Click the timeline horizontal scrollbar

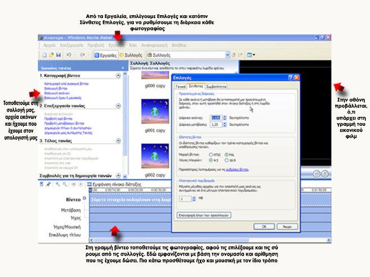point(210,240)
